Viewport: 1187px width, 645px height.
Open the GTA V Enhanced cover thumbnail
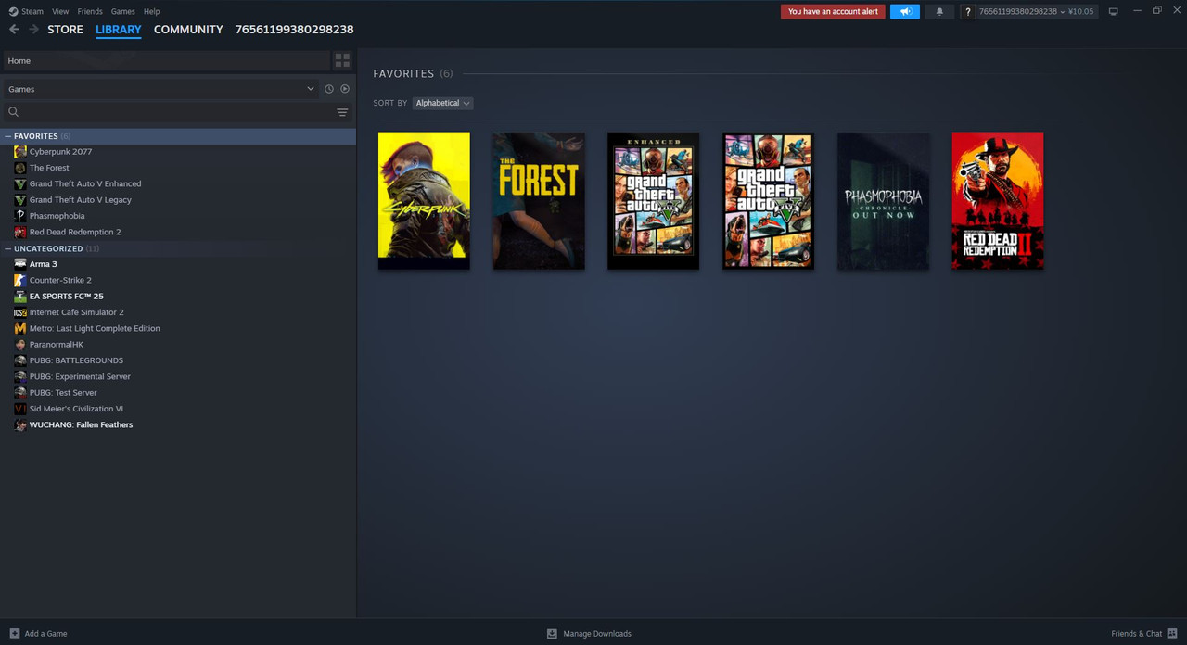654,201
